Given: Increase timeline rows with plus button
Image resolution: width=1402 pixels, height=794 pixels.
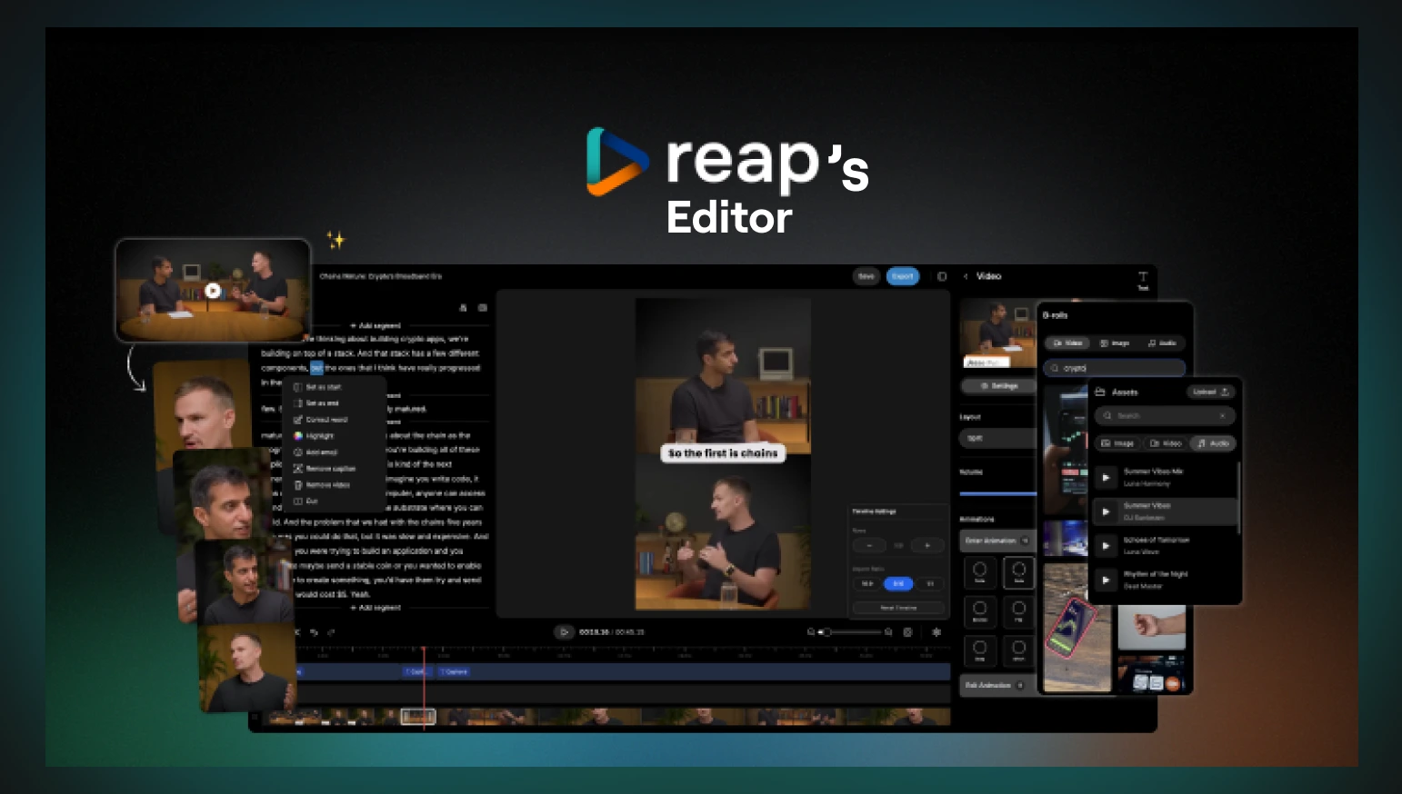Looking at the screenshot, I should click(927, 545).
